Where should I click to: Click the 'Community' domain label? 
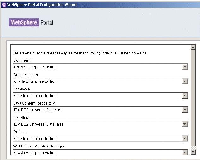[23, 60]
